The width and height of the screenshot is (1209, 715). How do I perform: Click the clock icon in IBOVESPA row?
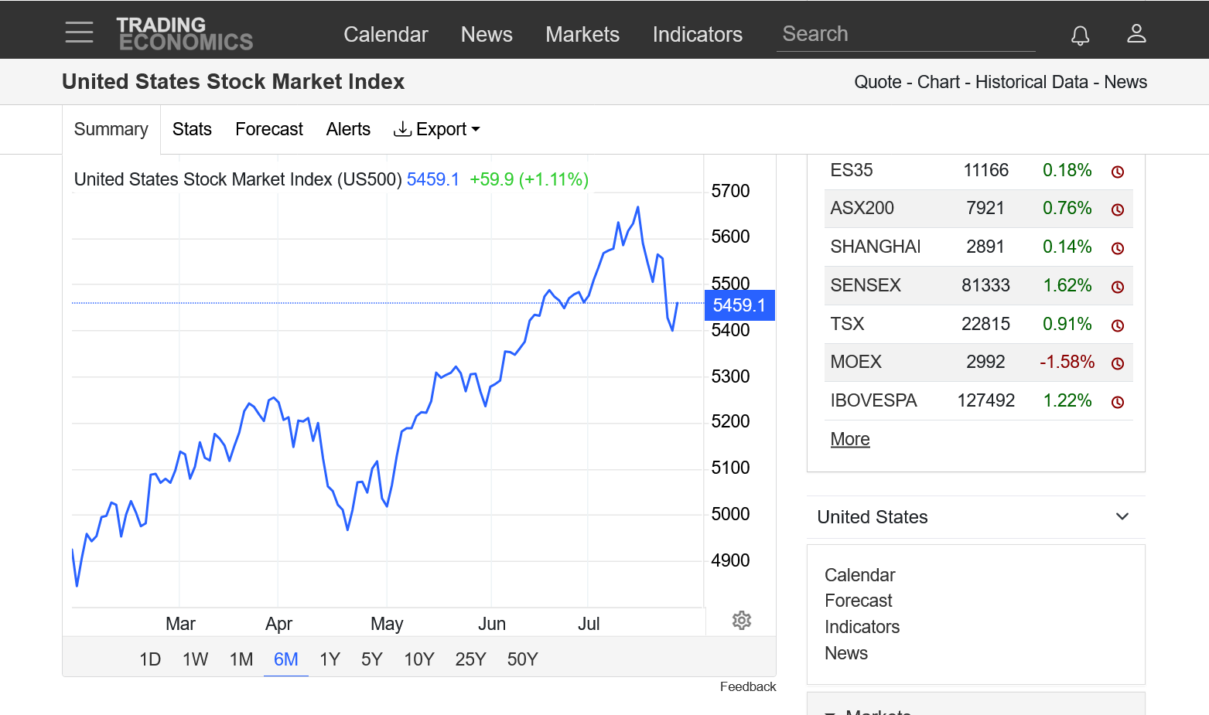point(1117,402)
